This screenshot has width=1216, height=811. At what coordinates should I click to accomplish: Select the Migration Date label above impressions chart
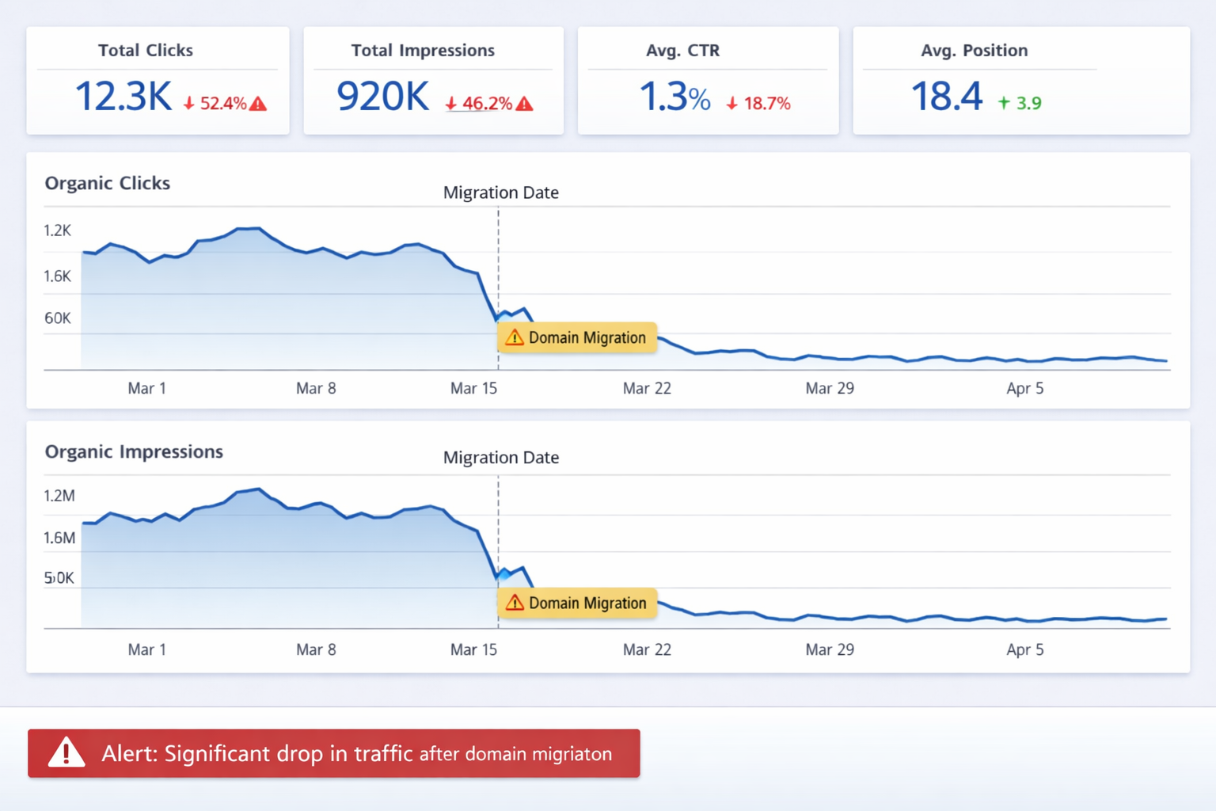[x=500, y=457]
